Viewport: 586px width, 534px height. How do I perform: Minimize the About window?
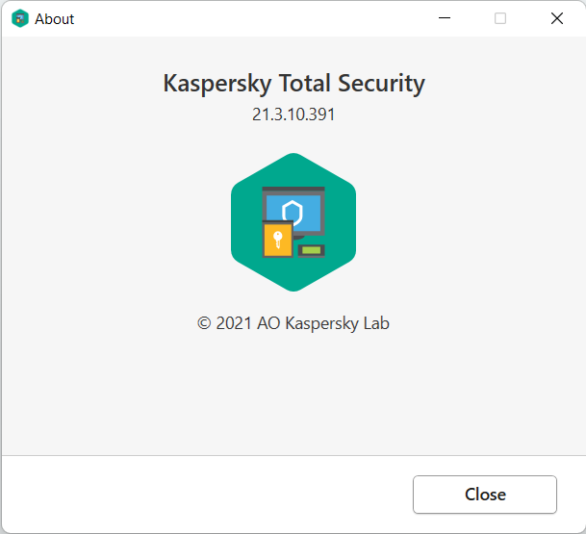(445, 18)
